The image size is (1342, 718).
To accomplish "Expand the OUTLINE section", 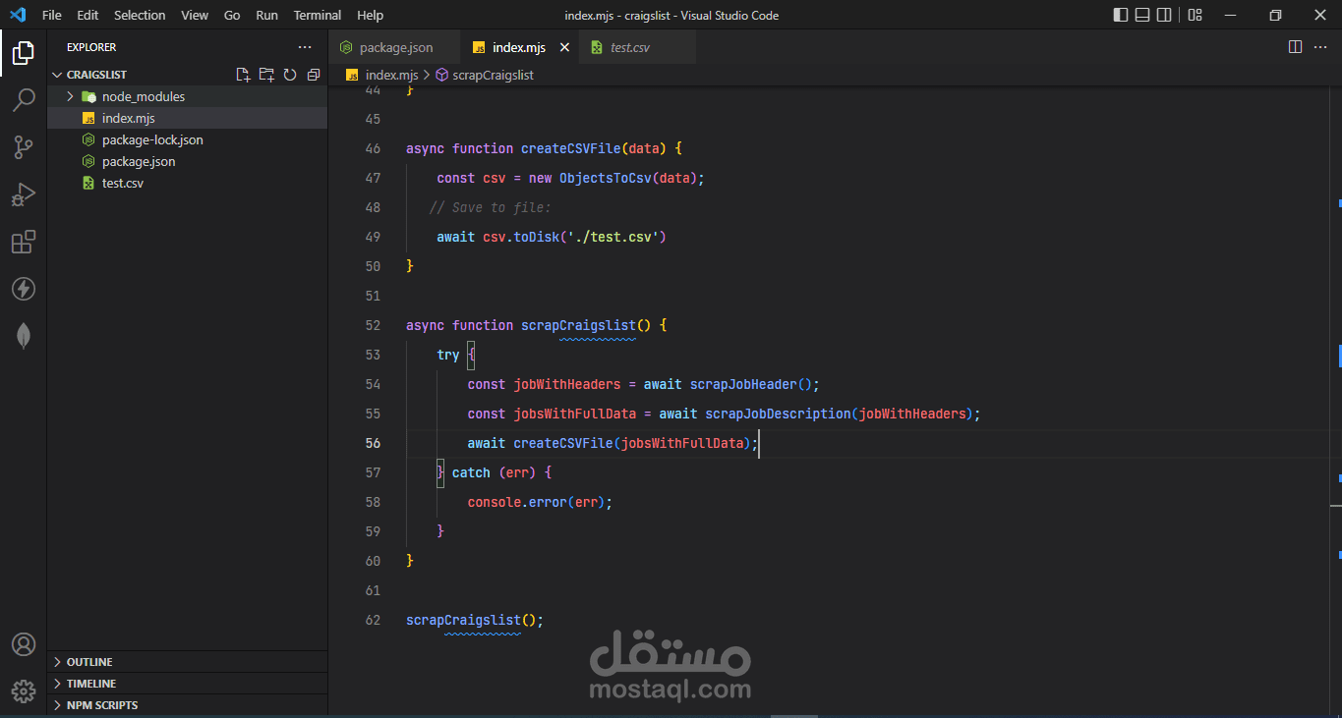I will 57,662.
